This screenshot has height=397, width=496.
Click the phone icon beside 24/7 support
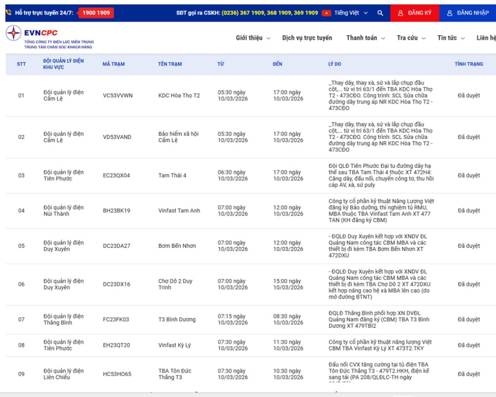coord(9,13)
